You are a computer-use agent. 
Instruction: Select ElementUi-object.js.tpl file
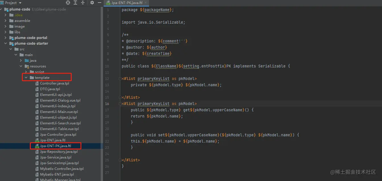click(x=58, y=118)
